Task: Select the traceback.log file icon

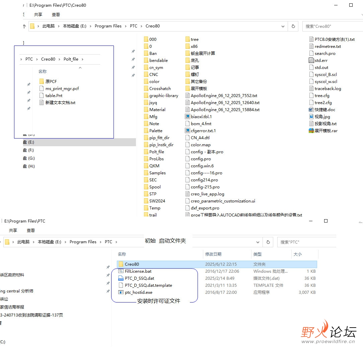Action: (311, 89)
